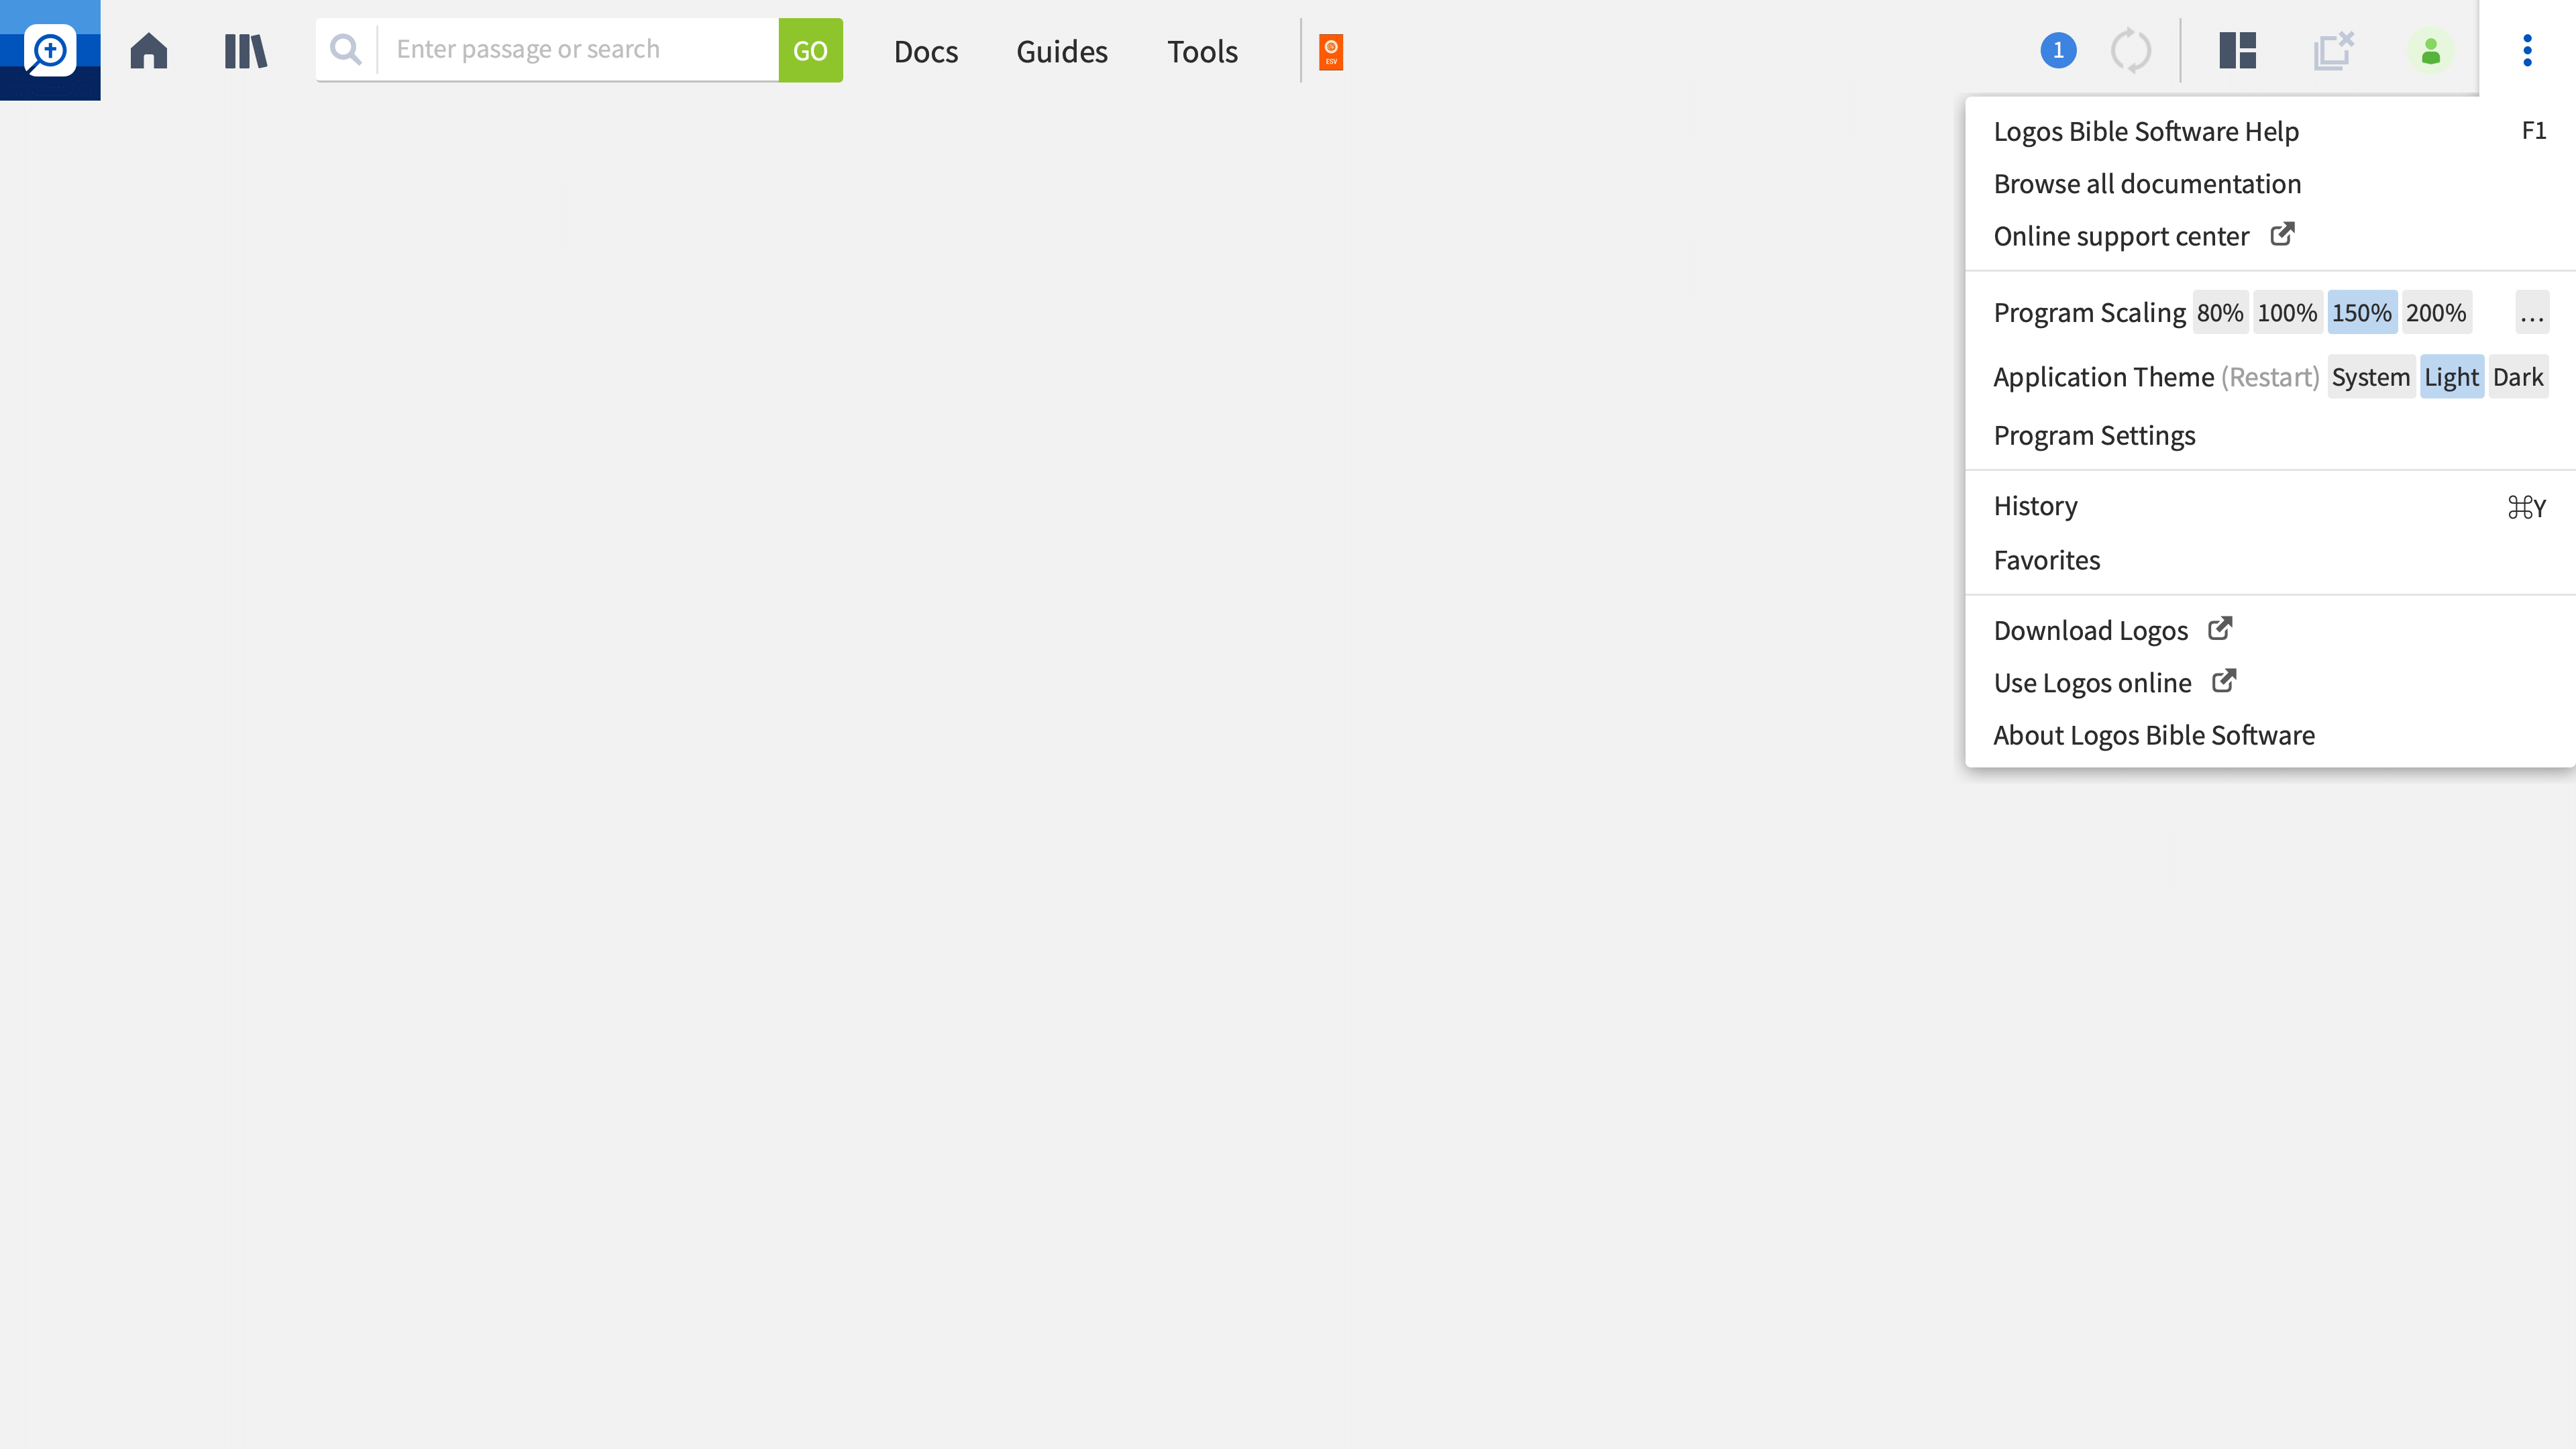Open the Guides menu
The height and width of the screenshot is (1449, 2576).
pos(1061,51)
